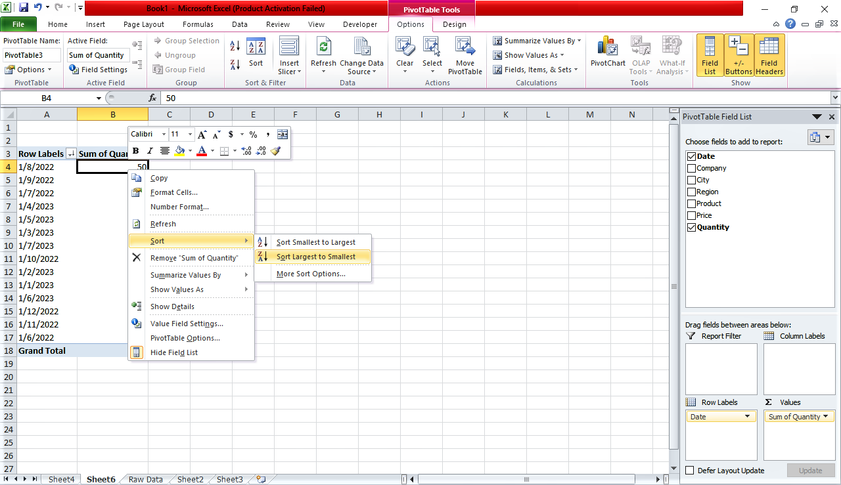Select More Sort Options...

pyautogui.click(x=313, y=274)
